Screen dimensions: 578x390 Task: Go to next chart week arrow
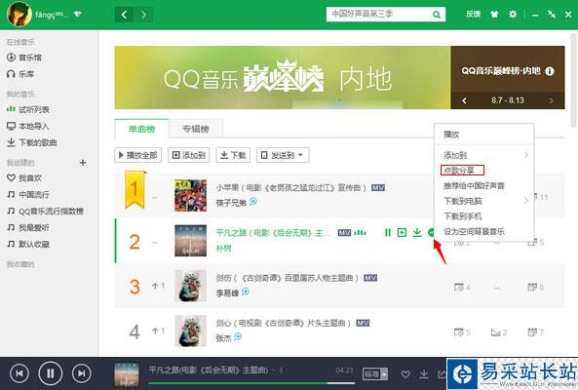551,100
